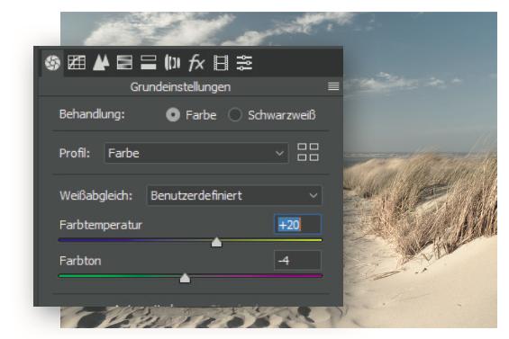Screen dimensions: 509x339
Task: Click the Weißabgleich: label
Action: pos(96,196)
